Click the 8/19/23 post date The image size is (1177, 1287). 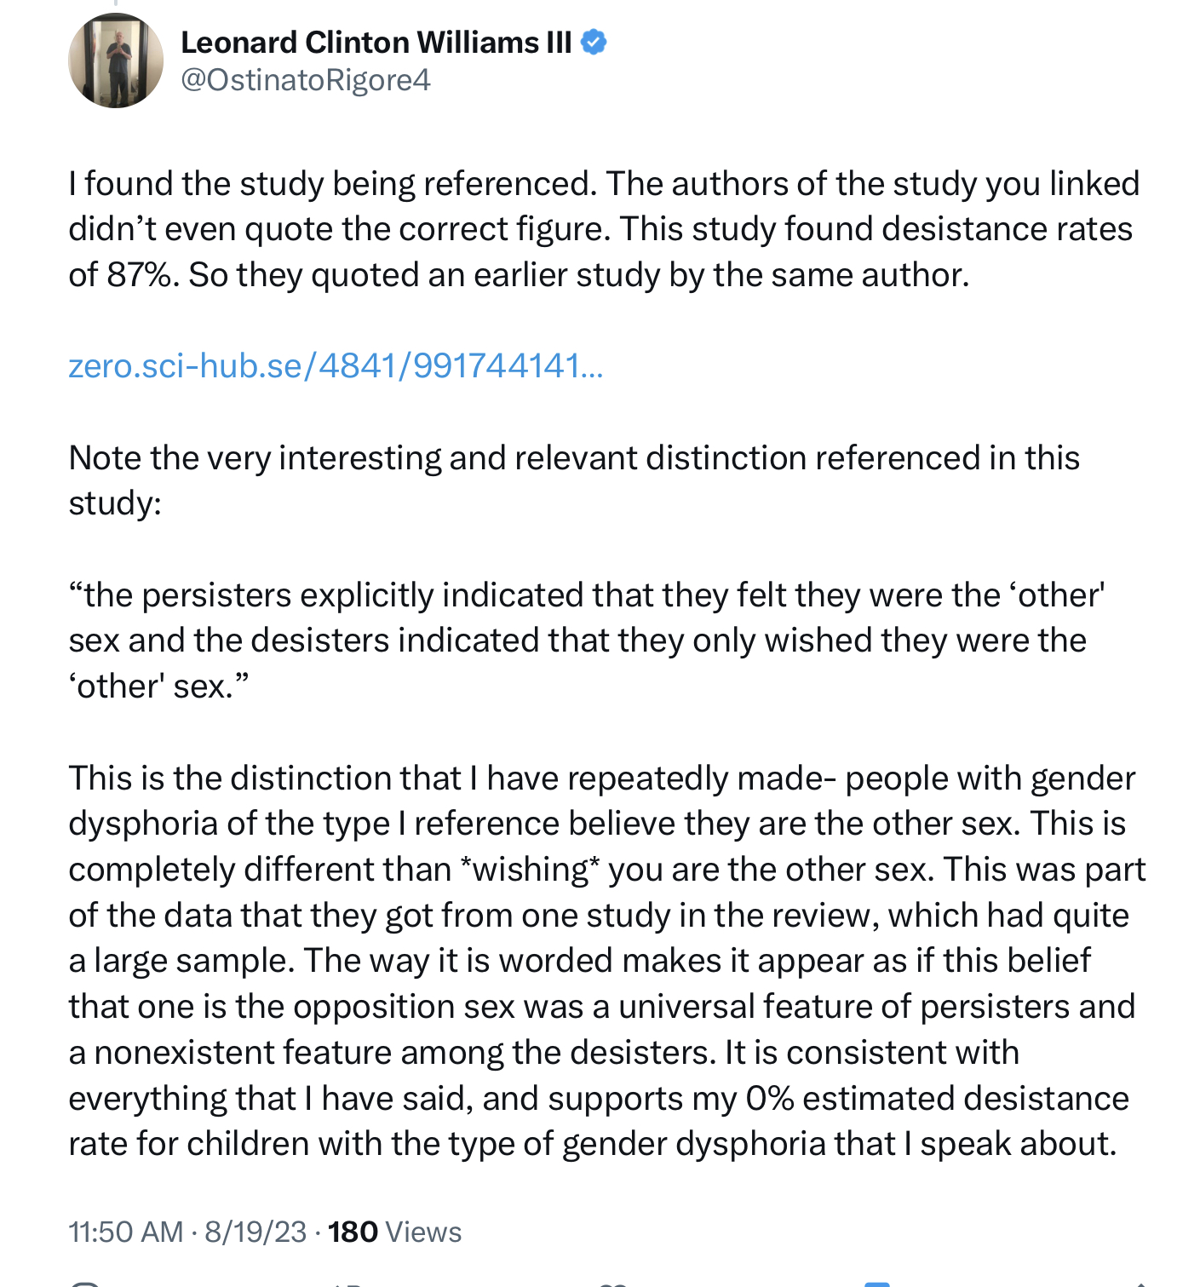(255, 1232)
